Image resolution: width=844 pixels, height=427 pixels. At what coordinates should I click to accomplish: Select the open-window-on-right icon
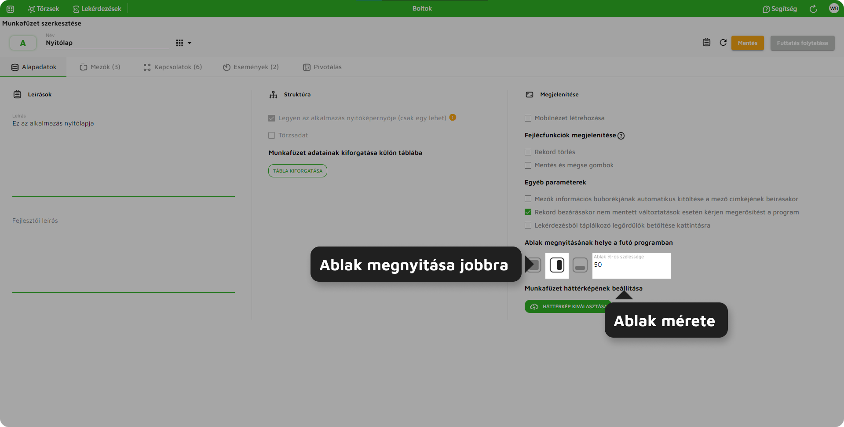(x=557, y=265)
